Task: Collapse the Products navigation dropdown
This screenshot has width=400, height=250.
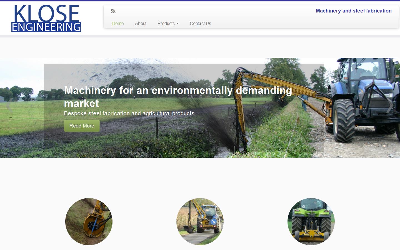Action: 168,24
